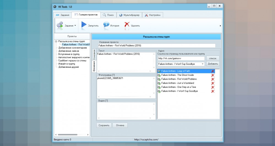The image size is (275, 146).
Task: Click inside the Видео text area
Action: (x=126, y=111)
